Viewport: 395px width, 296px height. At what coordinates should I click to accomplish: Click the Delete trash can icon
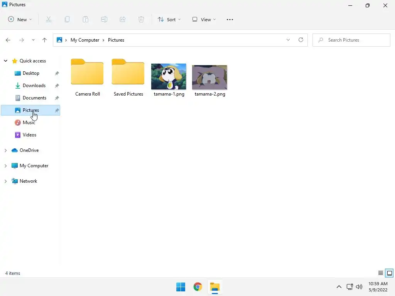coord(141,19)
